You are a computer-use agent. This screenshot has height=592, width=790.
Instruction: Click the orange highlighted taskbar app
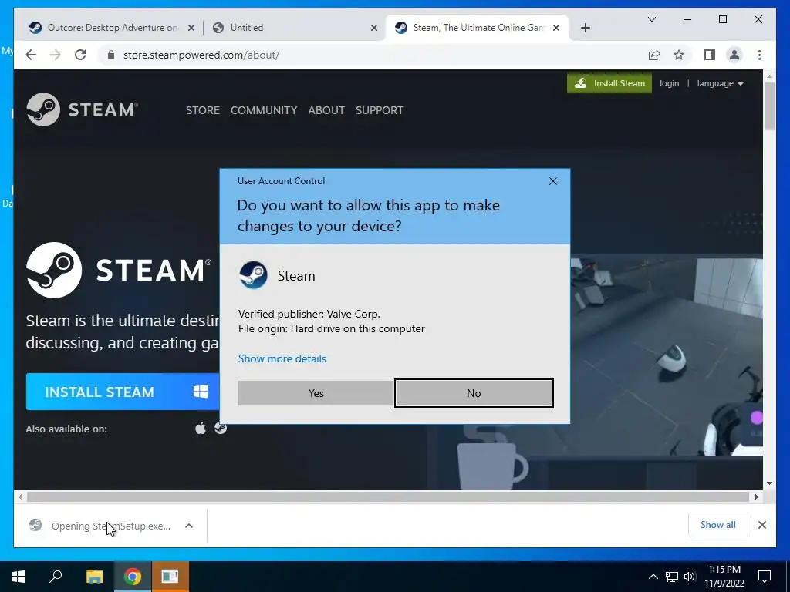(x=170, y=577)
